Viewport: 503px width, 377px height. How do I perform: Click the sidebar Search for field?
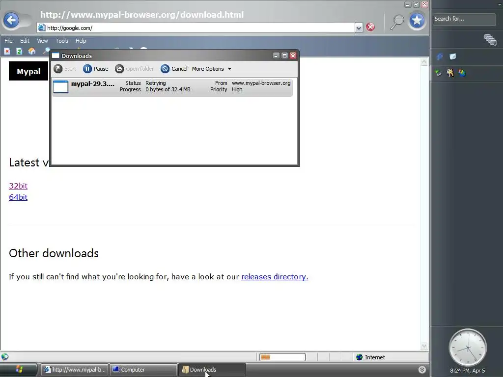[464, 19]
